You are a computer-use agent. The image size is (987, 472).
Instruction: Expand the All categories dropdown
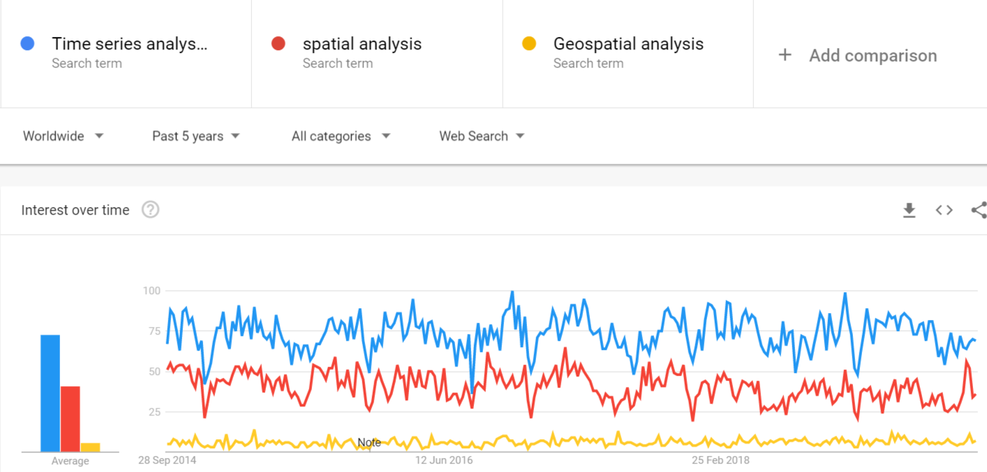pyautogui.click(x=341, y=136)
